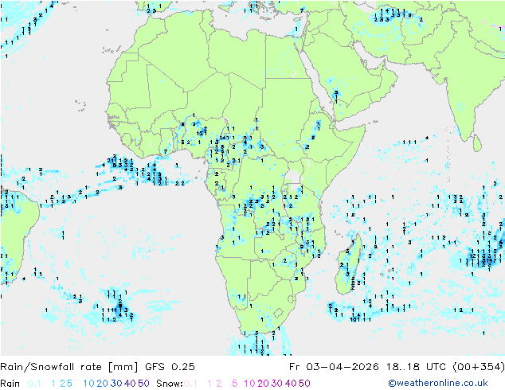Pick the Rain legend 10 color value

point(89,384)
